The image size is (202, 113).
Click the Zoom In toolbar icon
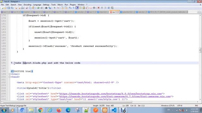(x=55, y=8)
